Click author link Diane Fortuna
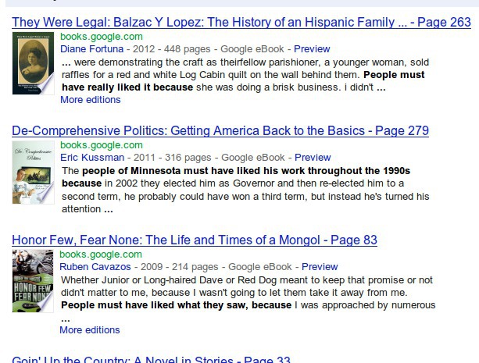 pos(91,48)
